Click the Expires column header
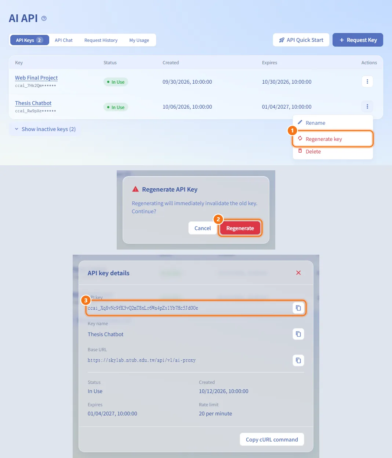This screenshot has height=458, width=392. click(269, 63)
